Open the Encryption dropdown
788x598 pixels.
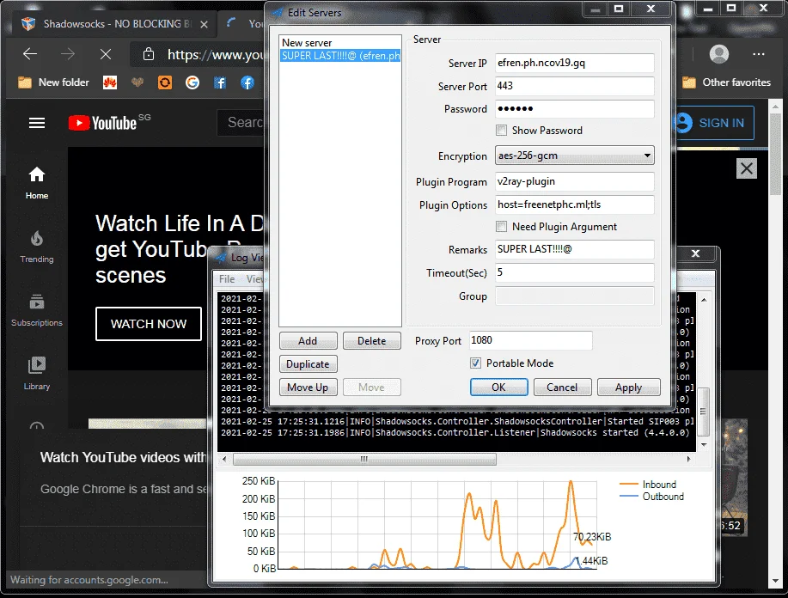[x=574, y=156]
